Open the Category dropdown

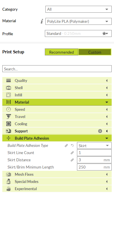coord(78,9)
